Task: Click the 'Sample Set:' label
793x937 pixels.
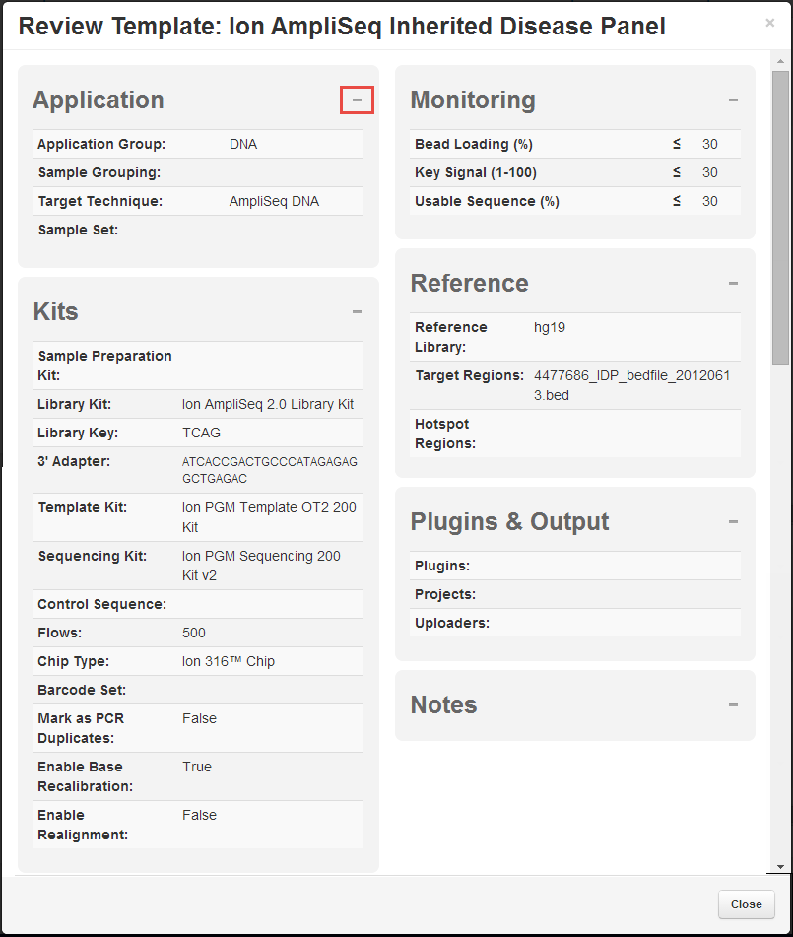Action: (x=78, y=231)
